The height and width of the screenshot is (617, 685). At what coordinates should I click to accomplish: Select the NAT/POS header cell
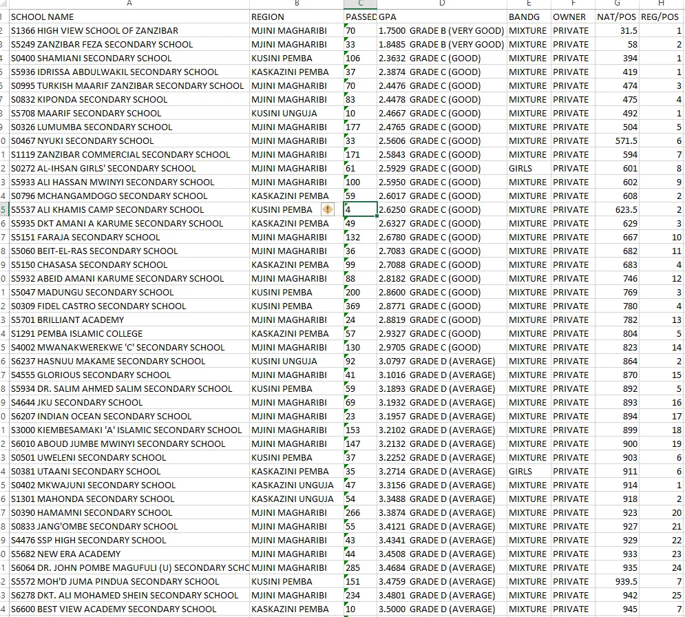(x=616, y=17)
